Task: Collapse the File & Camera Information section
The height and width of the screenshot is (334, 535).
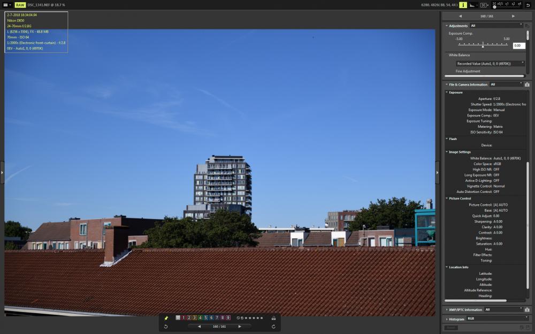Action: pos(447,84)
